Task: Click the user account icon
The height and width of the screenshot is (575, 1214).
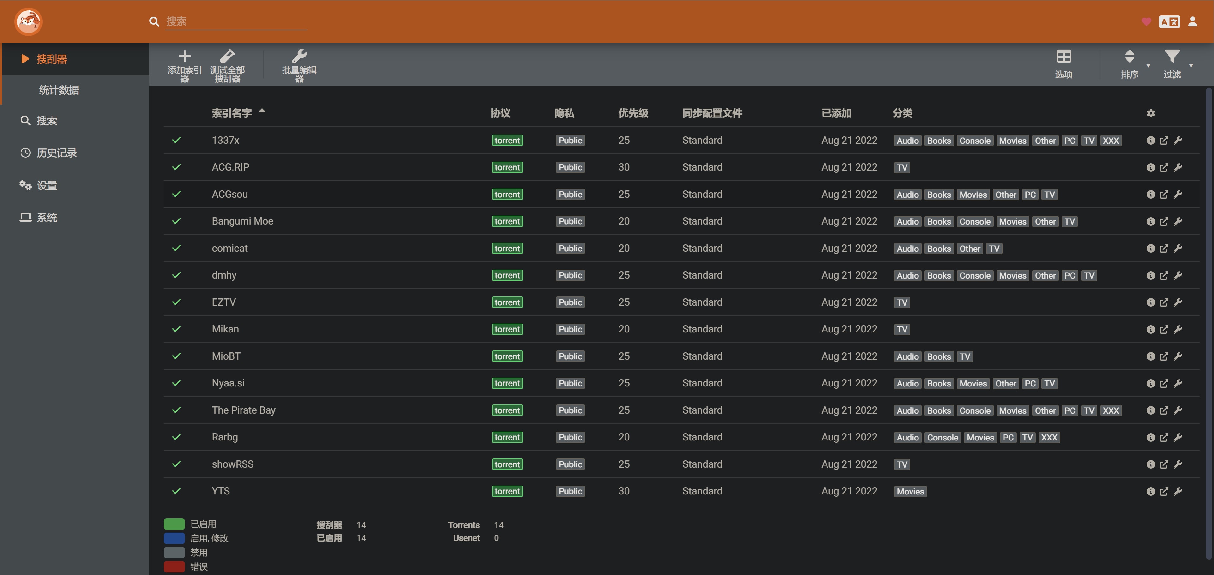Action: click(x=1192, y=22)
